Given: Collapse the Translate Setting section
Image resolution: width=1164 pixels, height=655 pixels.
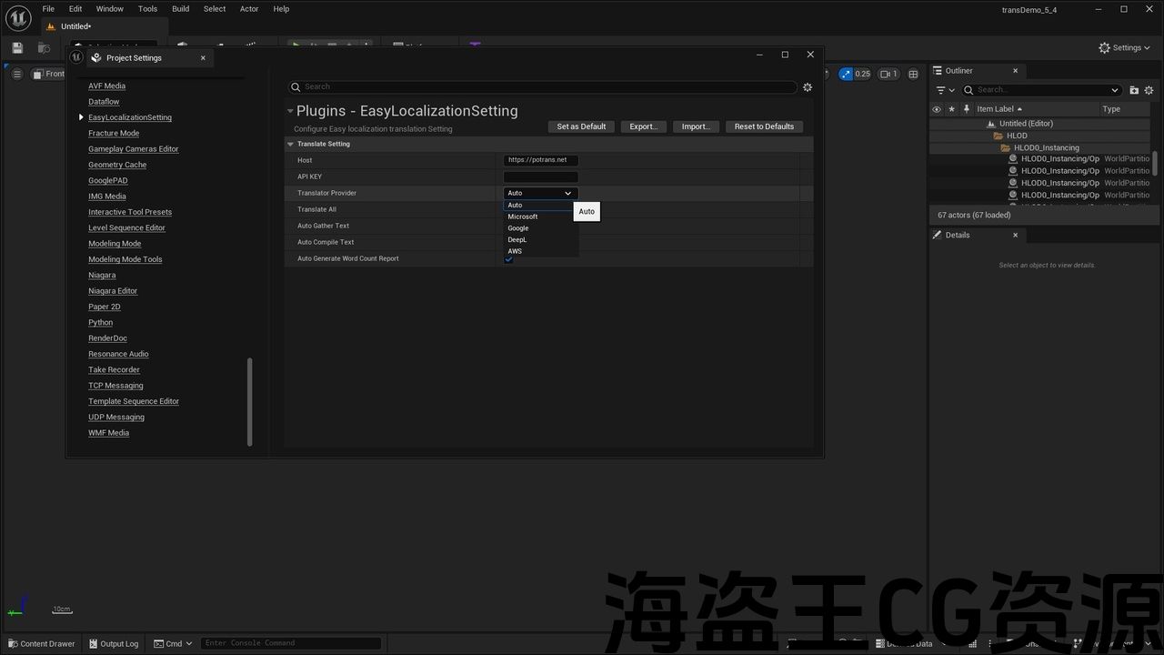Looking at the screenshot, I should tap(291, 144).
